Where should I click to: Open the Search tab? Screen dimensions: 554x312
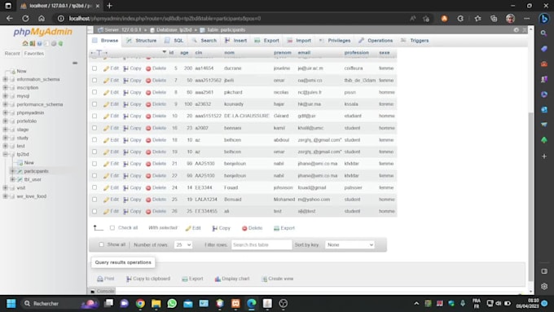(x=204, y=41)
